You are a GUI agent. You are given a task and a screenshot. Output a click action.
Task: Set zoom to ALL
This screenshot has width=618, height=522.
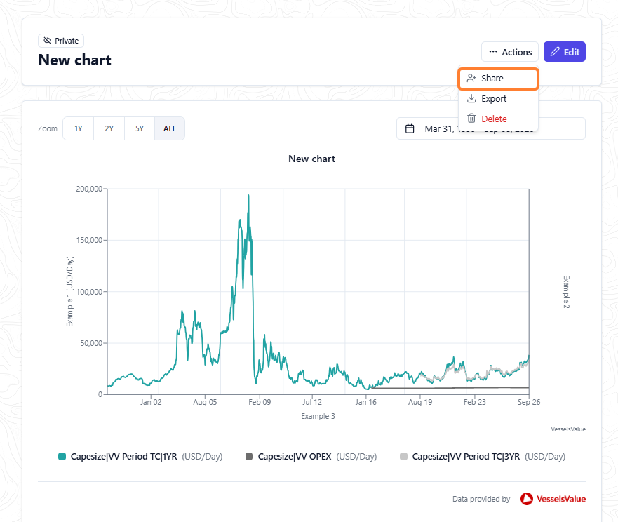click(x=170, y=128)
